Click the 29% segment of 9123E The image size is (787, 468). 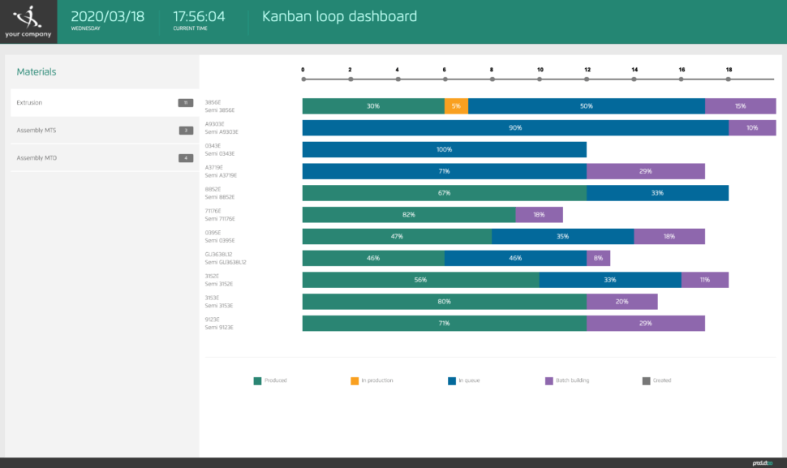[646, 324]
